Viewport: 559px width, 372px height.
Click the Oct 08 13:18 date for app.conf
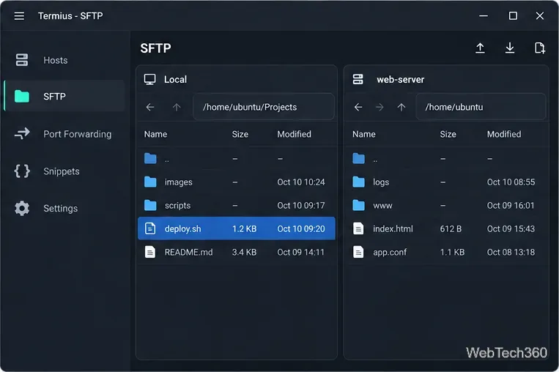(x=511, y=252)
